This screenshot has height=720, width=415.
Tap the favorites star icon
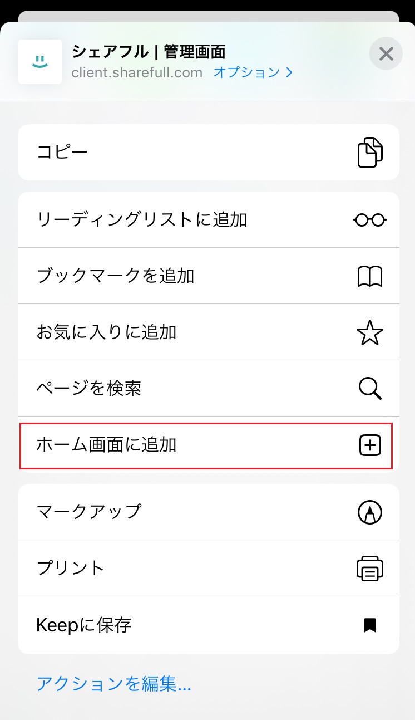(x=369, y=332)
